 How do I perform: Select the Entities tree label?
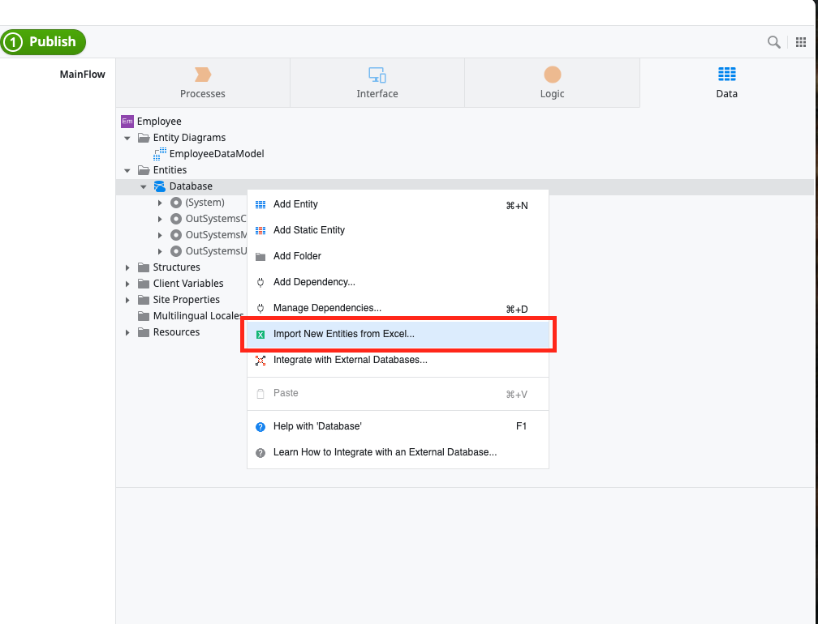click(x=170, y=170)
